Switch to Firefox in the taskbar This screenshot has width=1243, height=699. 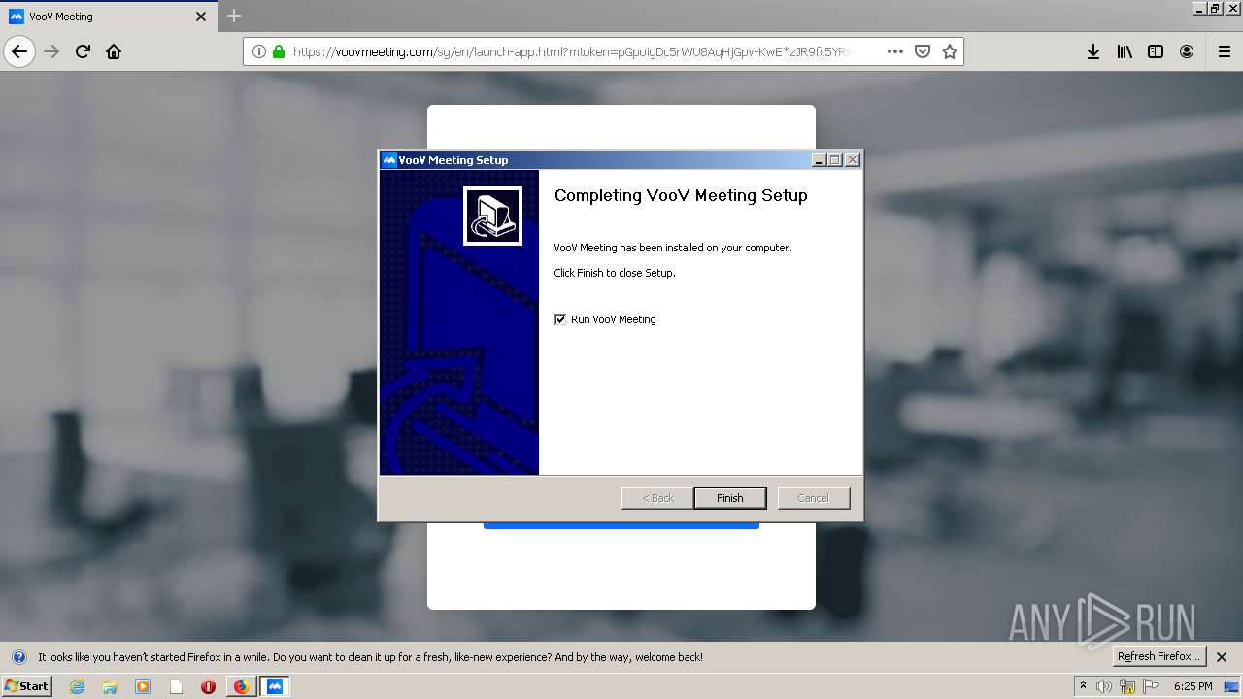(x=241, y=686)
